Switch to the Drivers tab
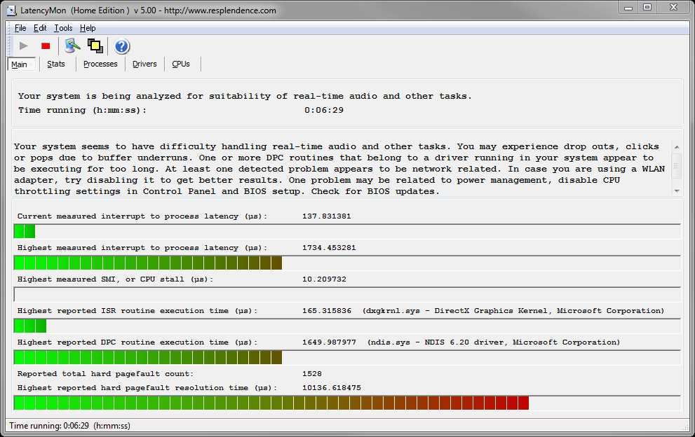The height and width of the screenshot is (437, 695). pos(144,64)
